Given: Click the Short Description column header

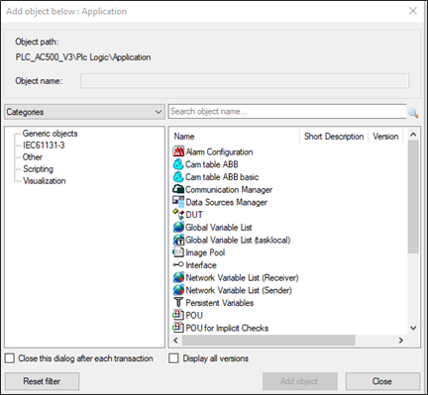Looking at the screenshot, I should pyautogui.click(x=334, y=137).
